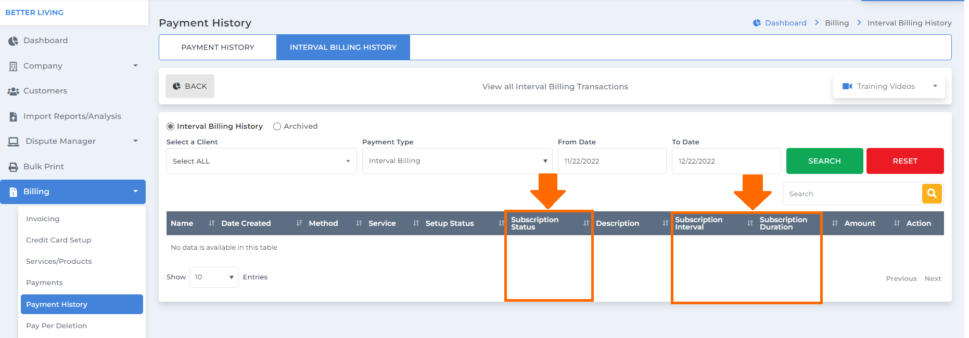Sort by Subscription Interval sort icon

click(x=750, y=223)
